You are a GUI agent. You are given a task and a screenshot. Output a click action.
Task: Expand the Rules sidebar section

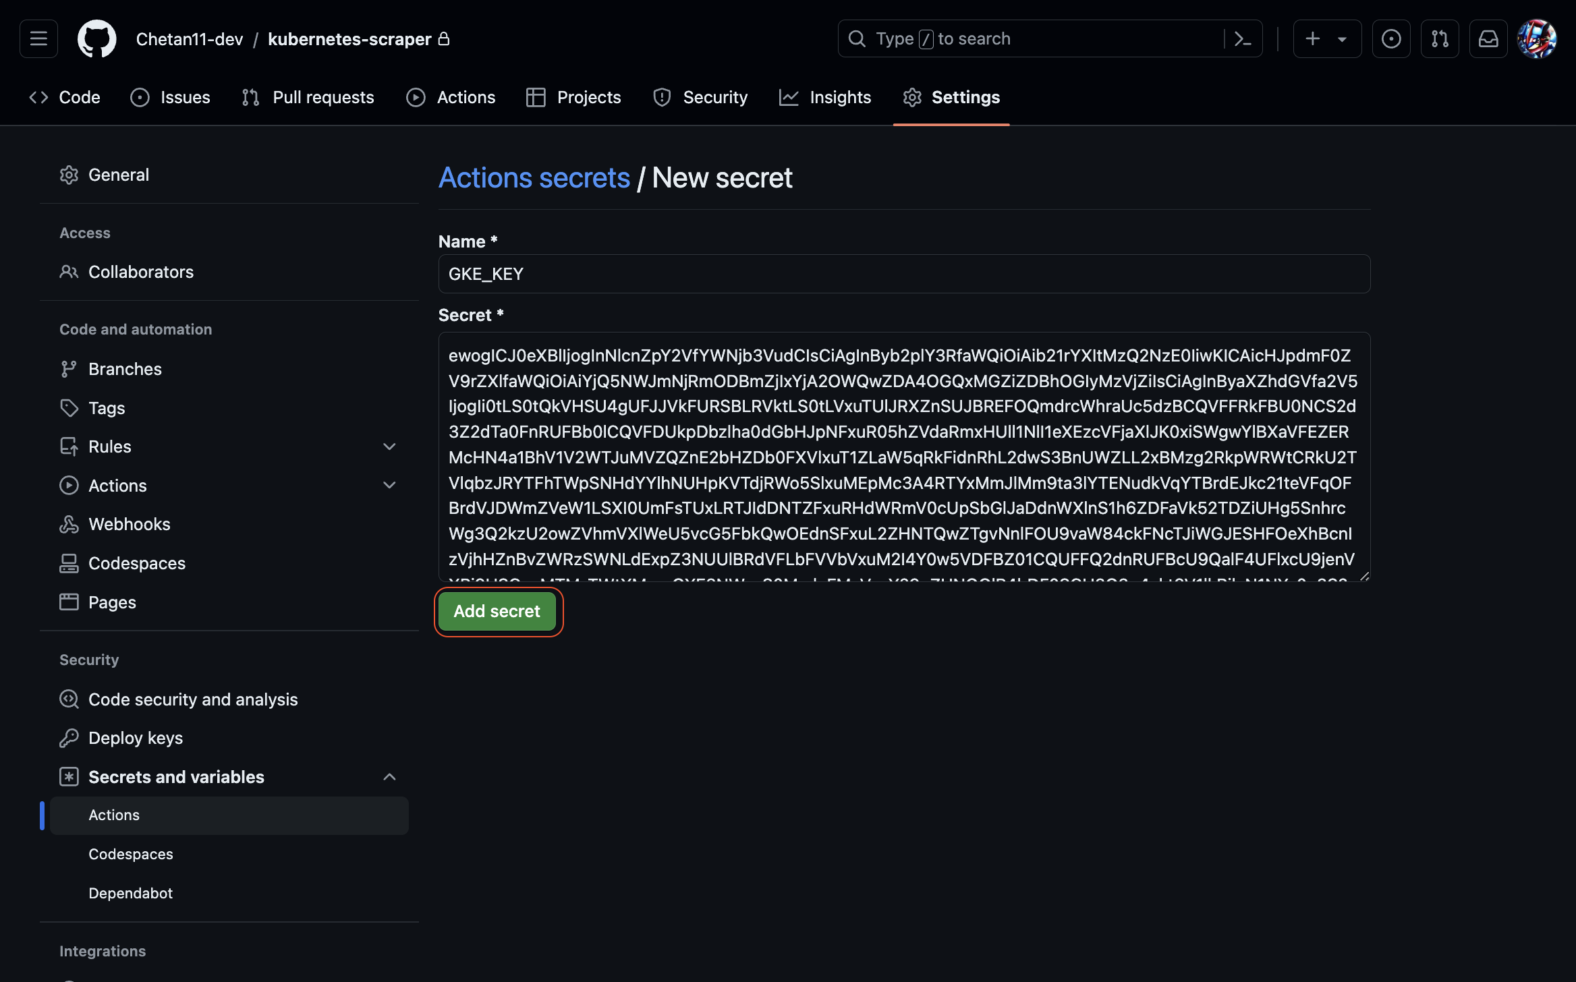pyautogui.click(x=389, y=446)
